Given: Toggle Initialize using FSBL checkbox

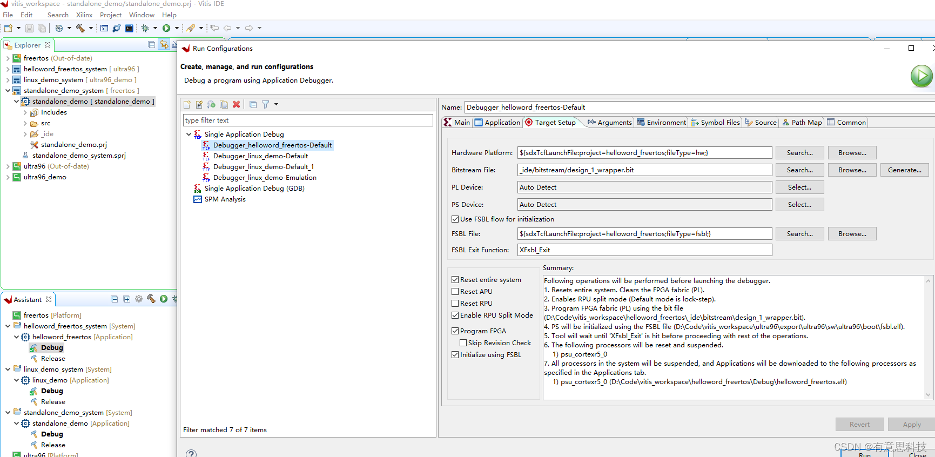Looking at the screenshot, I should tap(455, 354).
